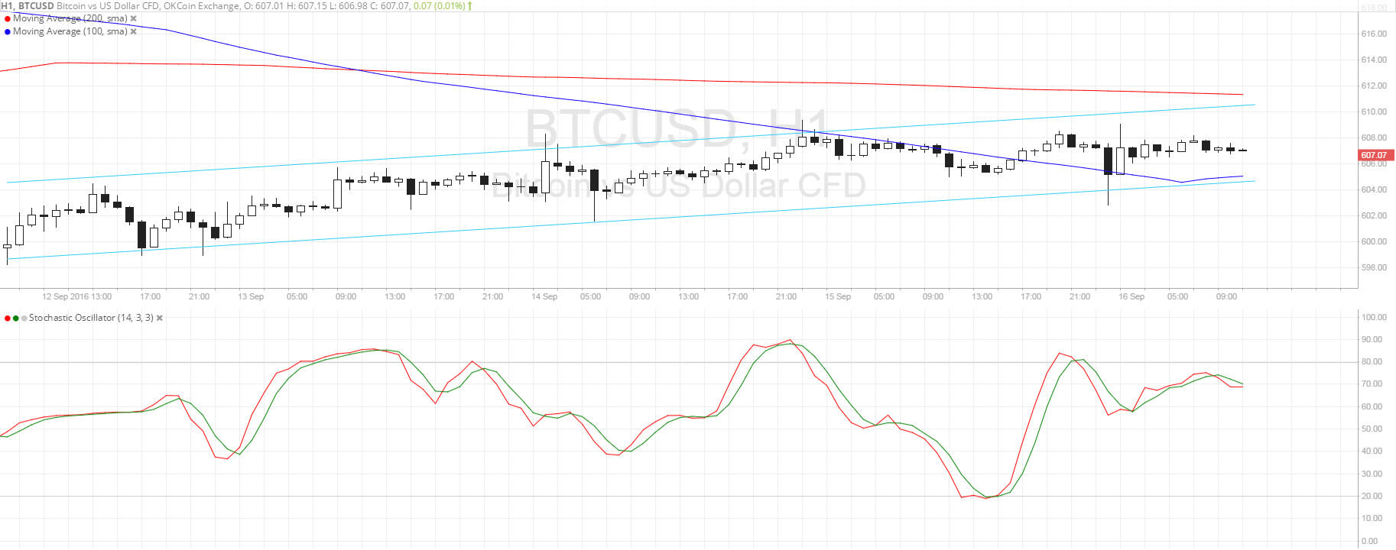Click the 20.00 stochastic axis label
This screenshot has width=1396, height=550.
click(x=1372, y=497)
